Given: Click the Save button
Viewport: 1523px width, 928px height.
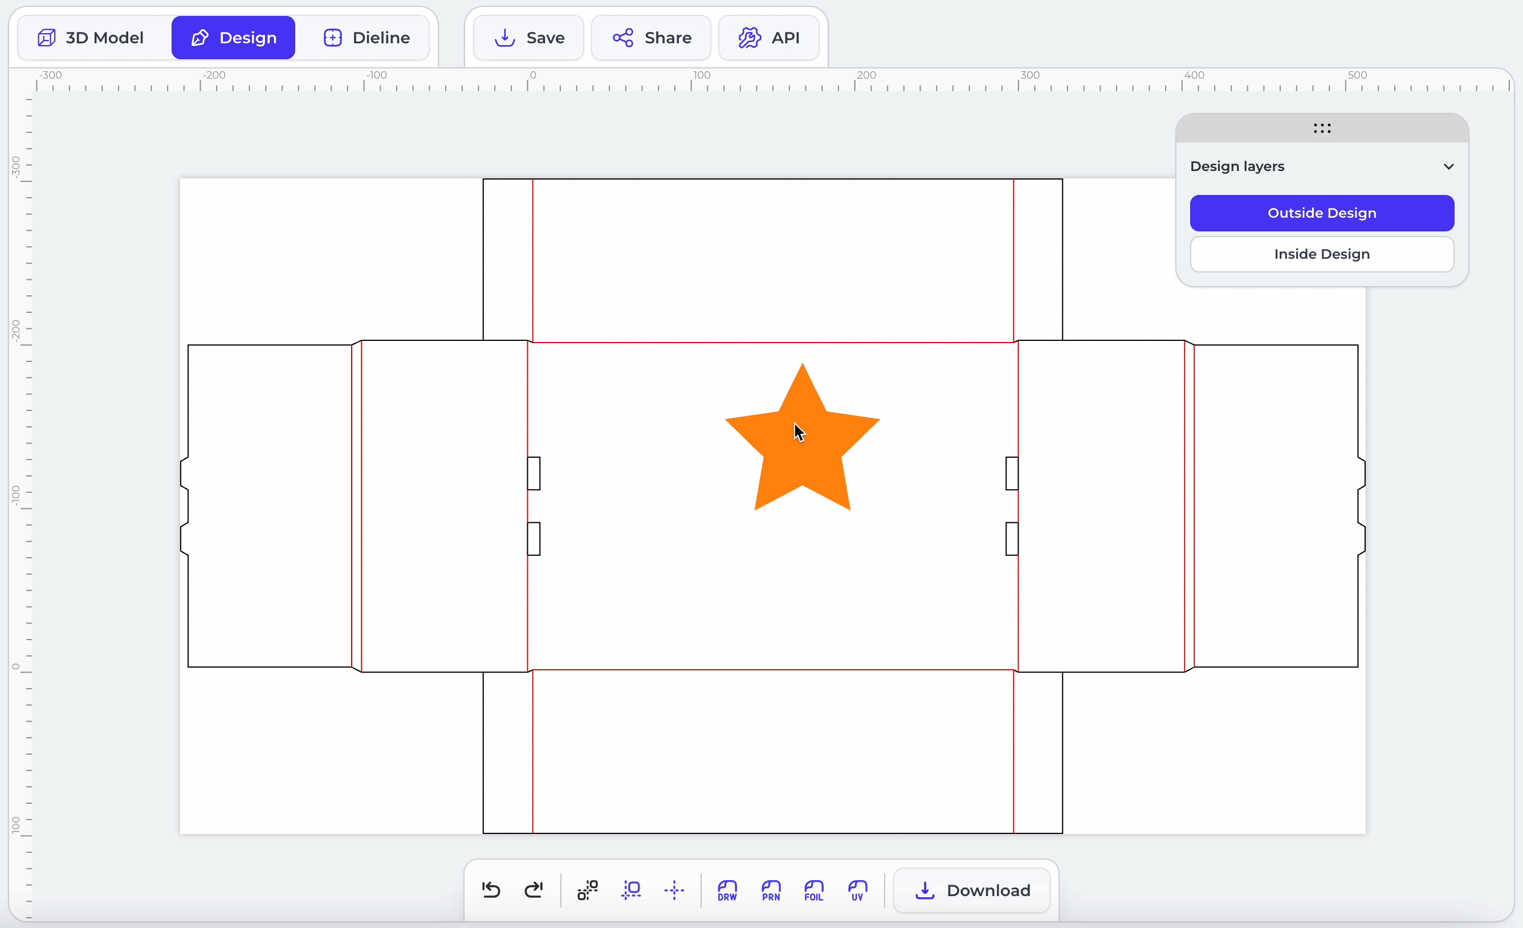Looking at the screenshot, I should (x=529, y=38).
